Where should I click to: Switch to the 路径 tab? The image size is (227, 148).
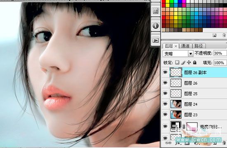click(x=199, y=46)
